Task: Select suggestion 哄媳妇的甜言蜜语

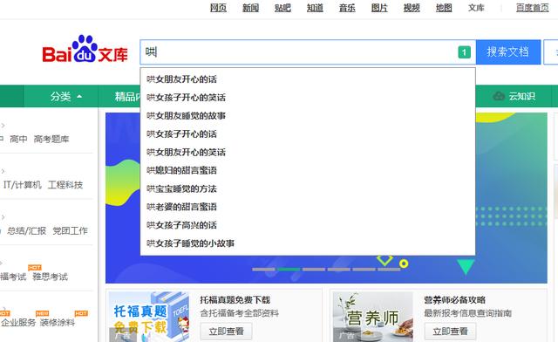Action: tap(308, 170)
